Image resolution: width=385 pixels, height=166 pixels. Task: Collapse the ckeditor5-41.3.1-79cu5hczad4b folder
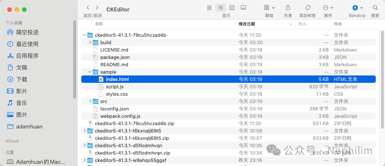pyautogui.click(x=85, y=35)
